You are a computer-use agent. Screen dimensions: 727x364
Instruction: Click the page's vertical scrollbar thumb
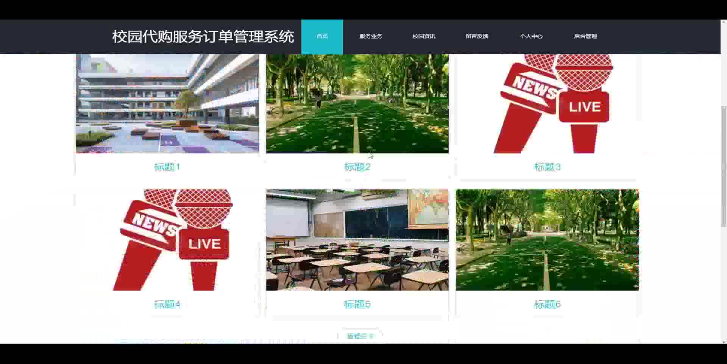point(724,166)
